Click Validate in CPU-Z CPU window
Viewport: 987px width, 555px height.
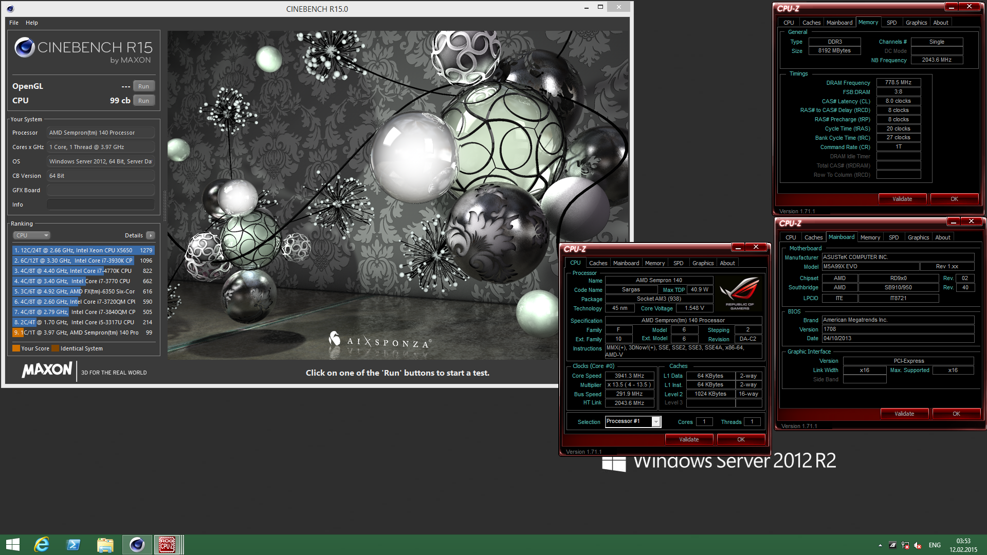[x=689, y=439]
